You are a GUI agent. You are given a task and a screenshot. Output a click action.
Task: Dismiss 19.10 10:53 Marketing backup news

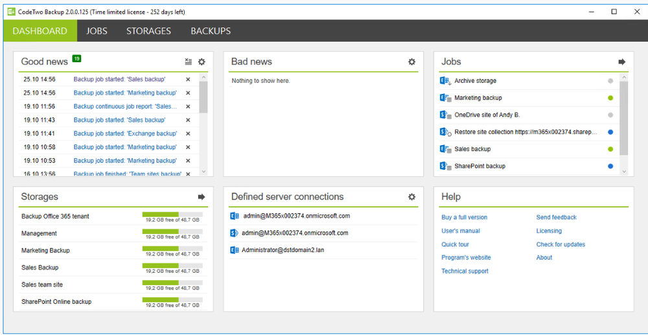[x=188, y=161]
